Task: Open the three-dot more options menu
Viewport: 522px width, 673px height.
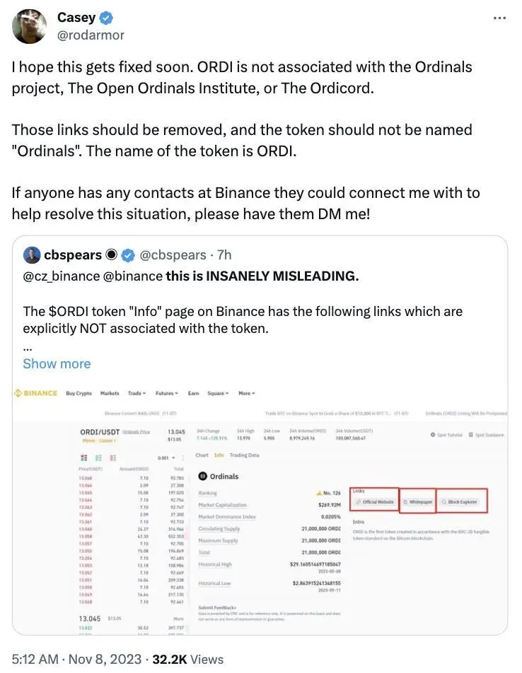Action: pyautogui.click(x=499, y=17)
